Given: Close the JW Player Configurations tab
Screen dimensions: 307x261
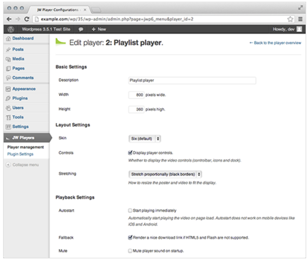Looking at the screenshot, I should point(85,10).
